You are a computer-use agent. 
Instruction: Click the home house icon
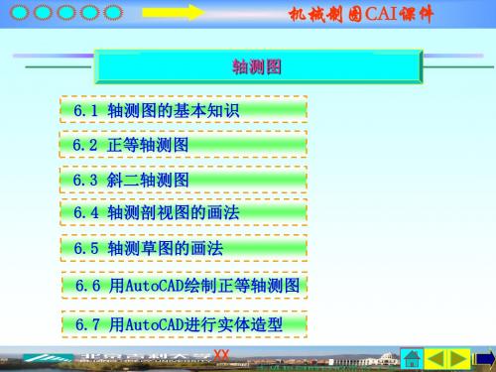[x=412, y=359]
